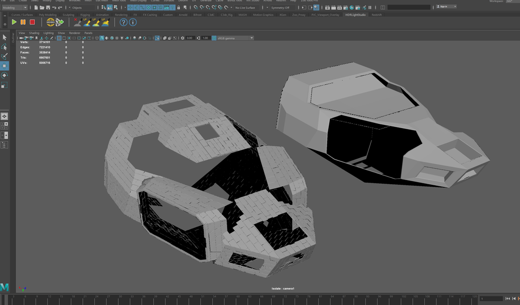Open Maya Help with the question mark icon
This screenshot has height=305, width=520.
point(123,22)
